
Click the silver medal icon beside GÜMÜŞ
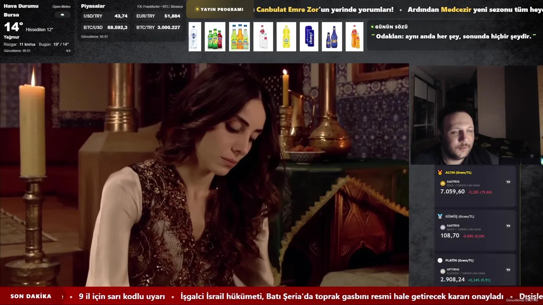click(x=440, y=216)
